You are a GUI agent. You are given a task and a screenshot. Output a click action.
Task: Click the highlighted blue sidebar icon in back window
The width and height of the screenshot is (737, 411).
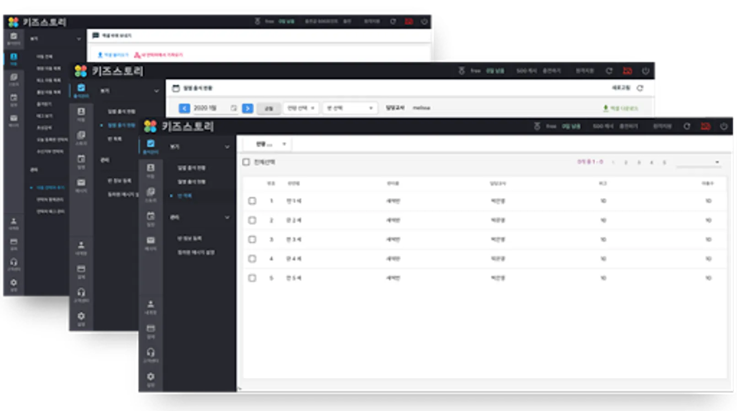[x=14, y=57]
